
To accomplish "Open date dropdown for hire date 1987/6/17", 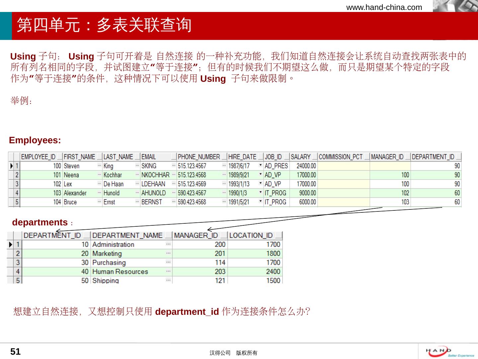I will click(261, 166).
